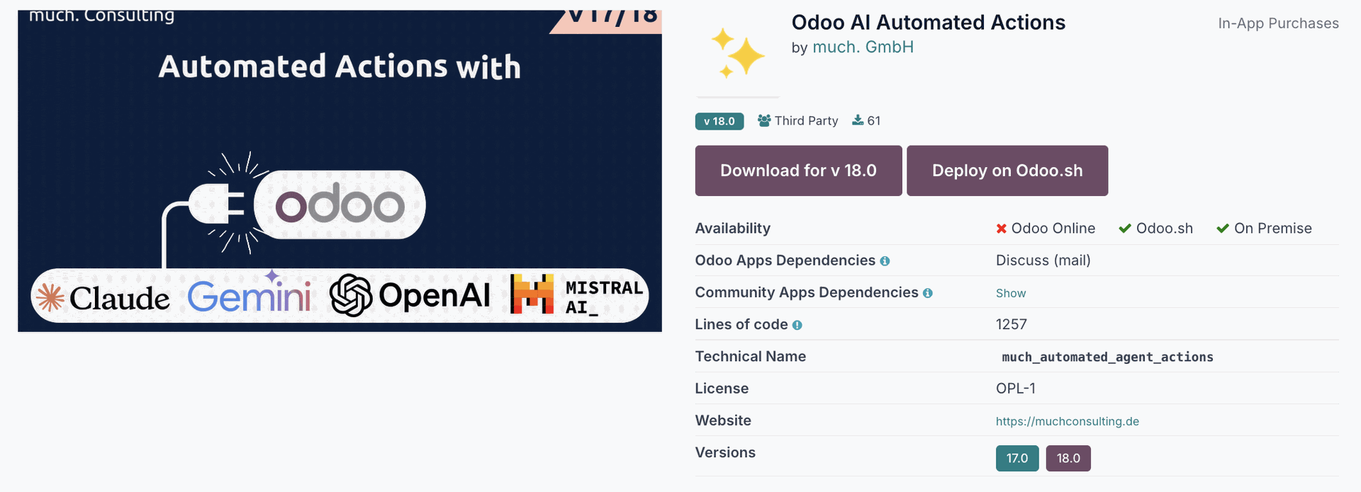Image resolution: width=1361 pixels, height=492 pixels.
Task: Click the Technical Name row label
Action: click(x=750, y=356)
